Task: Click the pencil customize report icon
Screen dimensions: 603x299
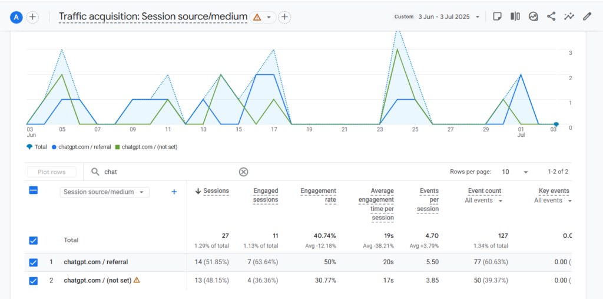Action: point(587,17)
